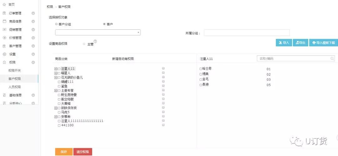The height and width of the screenshot is (156, 338).
Task: Click the magnifier icon in 名称/编码 search
Action: point(332,58)
